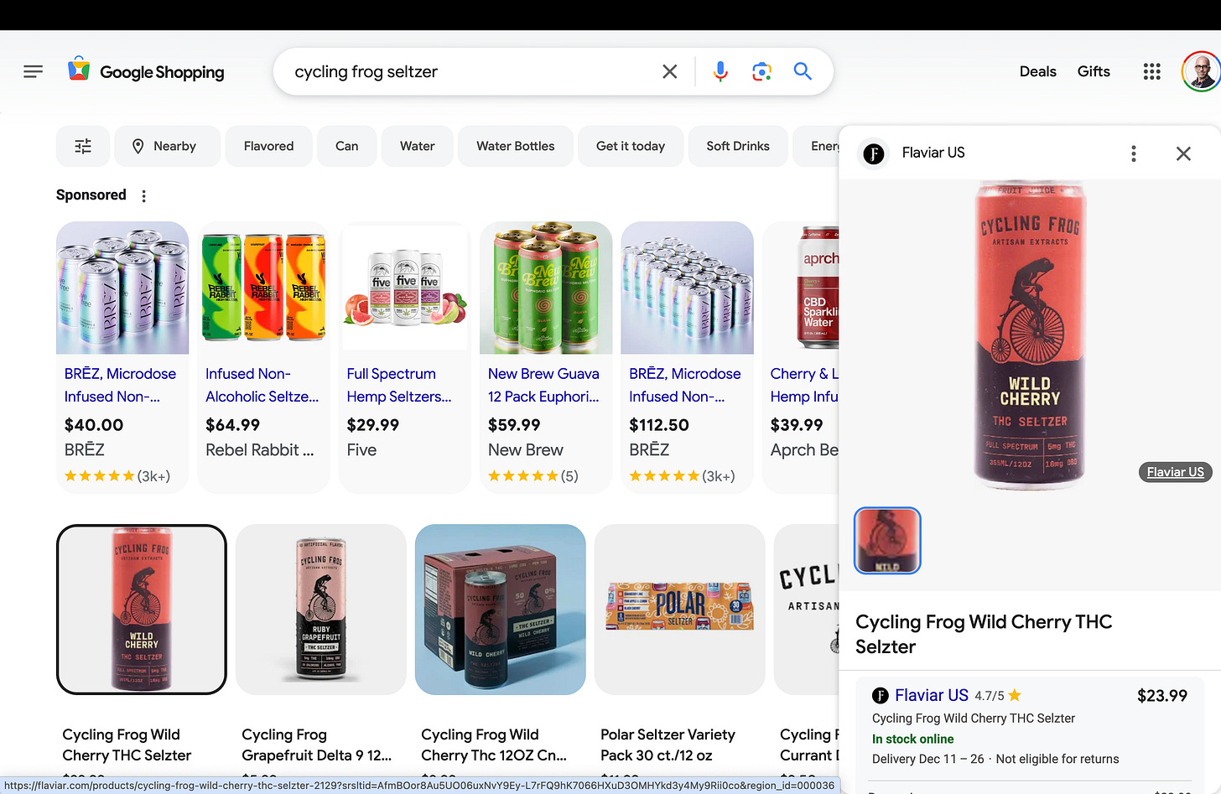
Task: Click Flaviar US image attribution label
Action: (1175, 472)
